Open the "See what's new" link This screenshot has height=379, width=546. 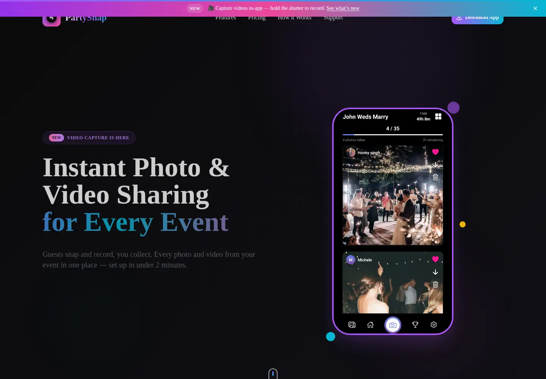pos(343,8)
